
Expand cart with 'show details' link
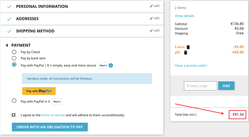pos(185,16)
